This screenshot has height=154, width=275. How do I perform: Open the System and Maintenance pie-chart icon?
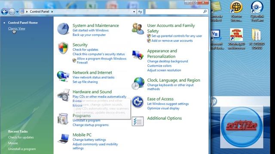[x=63, y=29]
